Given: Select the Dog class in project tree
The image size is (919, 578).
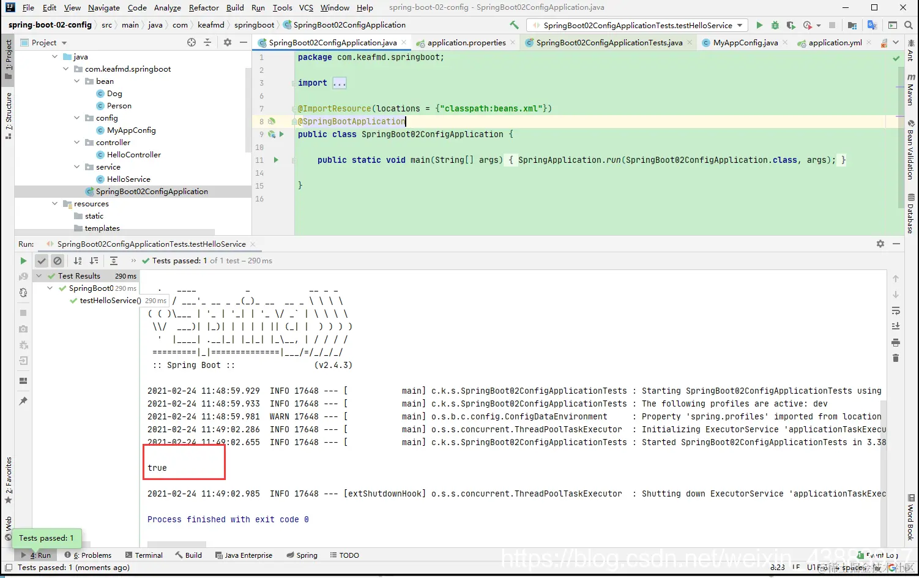Looking at the screenshot, I should 114,94.
